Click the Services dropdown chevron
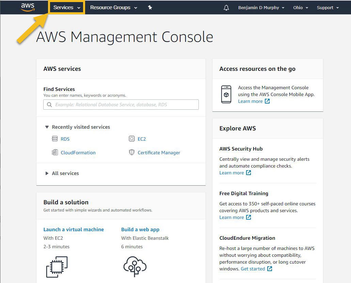Viewport: 351px width, 283px height. coord(79,8)
